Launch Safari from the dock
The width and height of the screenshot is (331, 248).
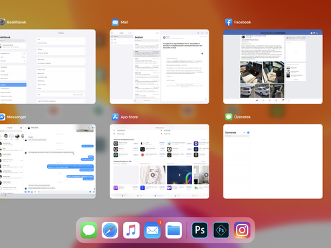[x=110, y=230]
